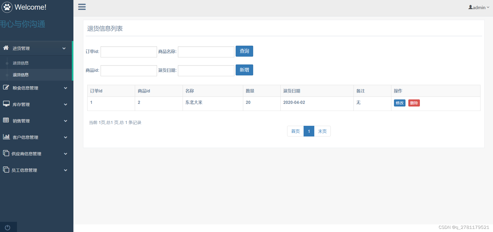The width and height of the screenshot is (493, 232).
Task: Click the user icon next to admin
Action: [x=471, y=7]
